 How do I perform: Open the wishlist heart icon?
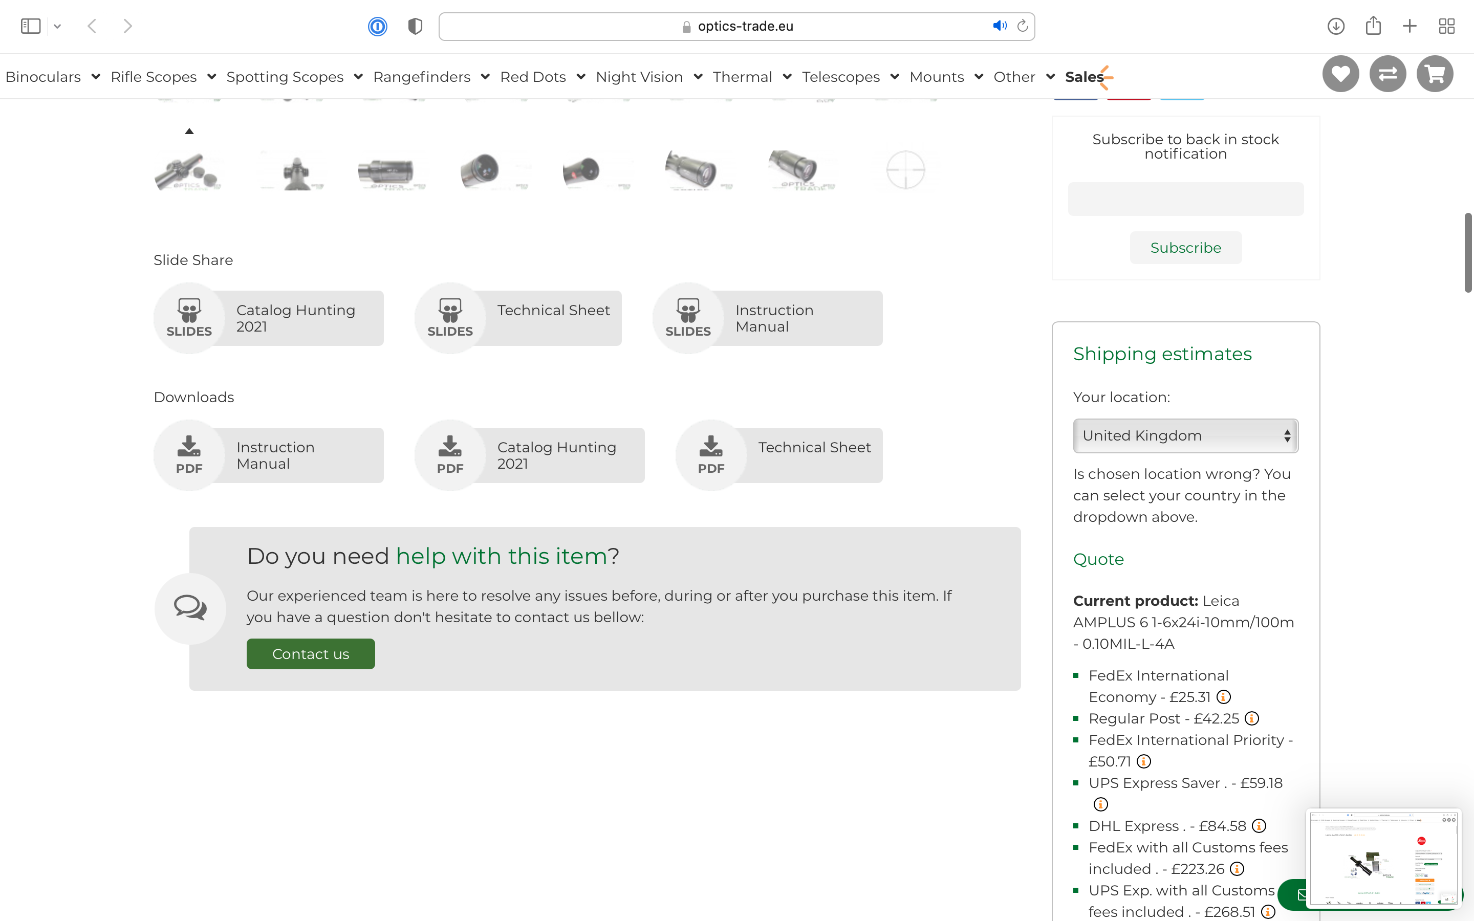click(x=1340, y=74)
